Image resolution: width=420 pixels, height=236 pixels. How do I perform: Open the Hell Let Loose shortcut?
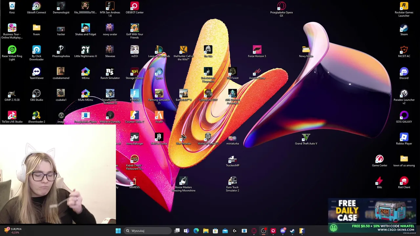click(159, 139)
